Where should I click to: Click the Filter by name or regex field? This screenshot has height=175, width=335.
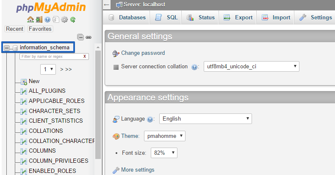point(54,57)
